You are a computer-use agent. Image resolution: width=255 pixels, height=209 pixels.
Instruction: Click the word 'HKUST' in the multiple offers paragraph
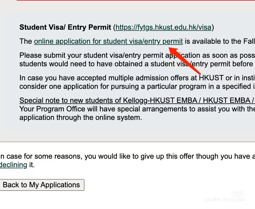[x=211, y=78]
